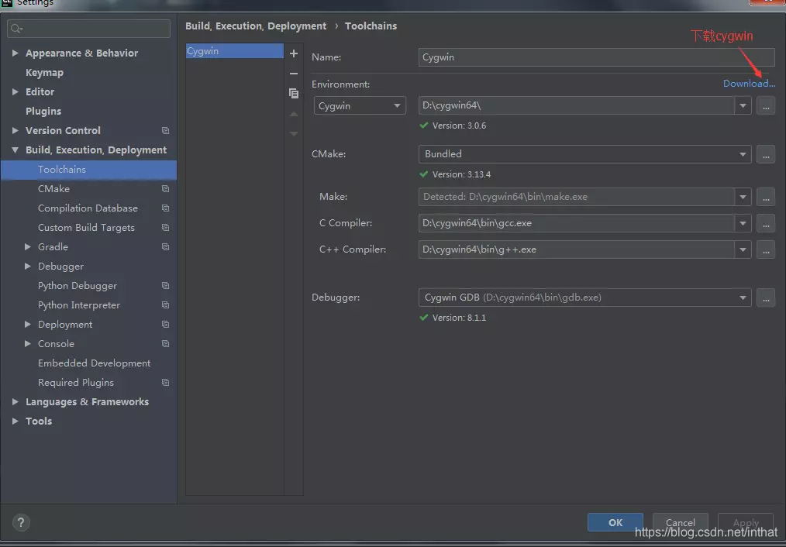Click project-level icon beside CMake
The width and height of the screenshot is (786, 547).
click(165, 189)
